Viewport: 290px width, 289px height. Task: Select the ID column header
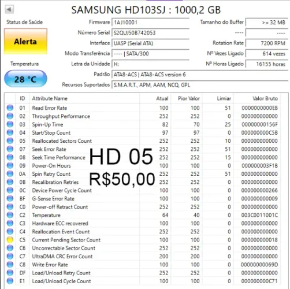23,98
